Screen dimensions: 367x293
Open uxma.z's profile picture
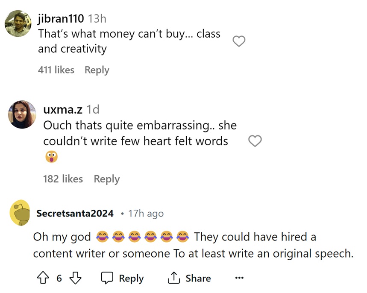pos(22,114)
